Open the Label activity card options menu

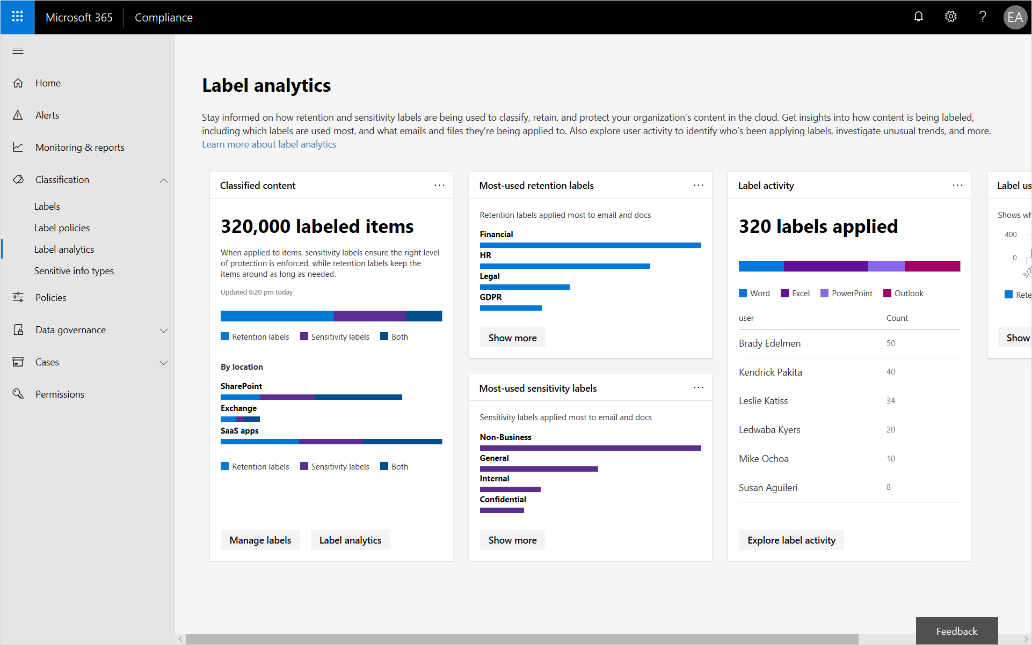point(958,185)
